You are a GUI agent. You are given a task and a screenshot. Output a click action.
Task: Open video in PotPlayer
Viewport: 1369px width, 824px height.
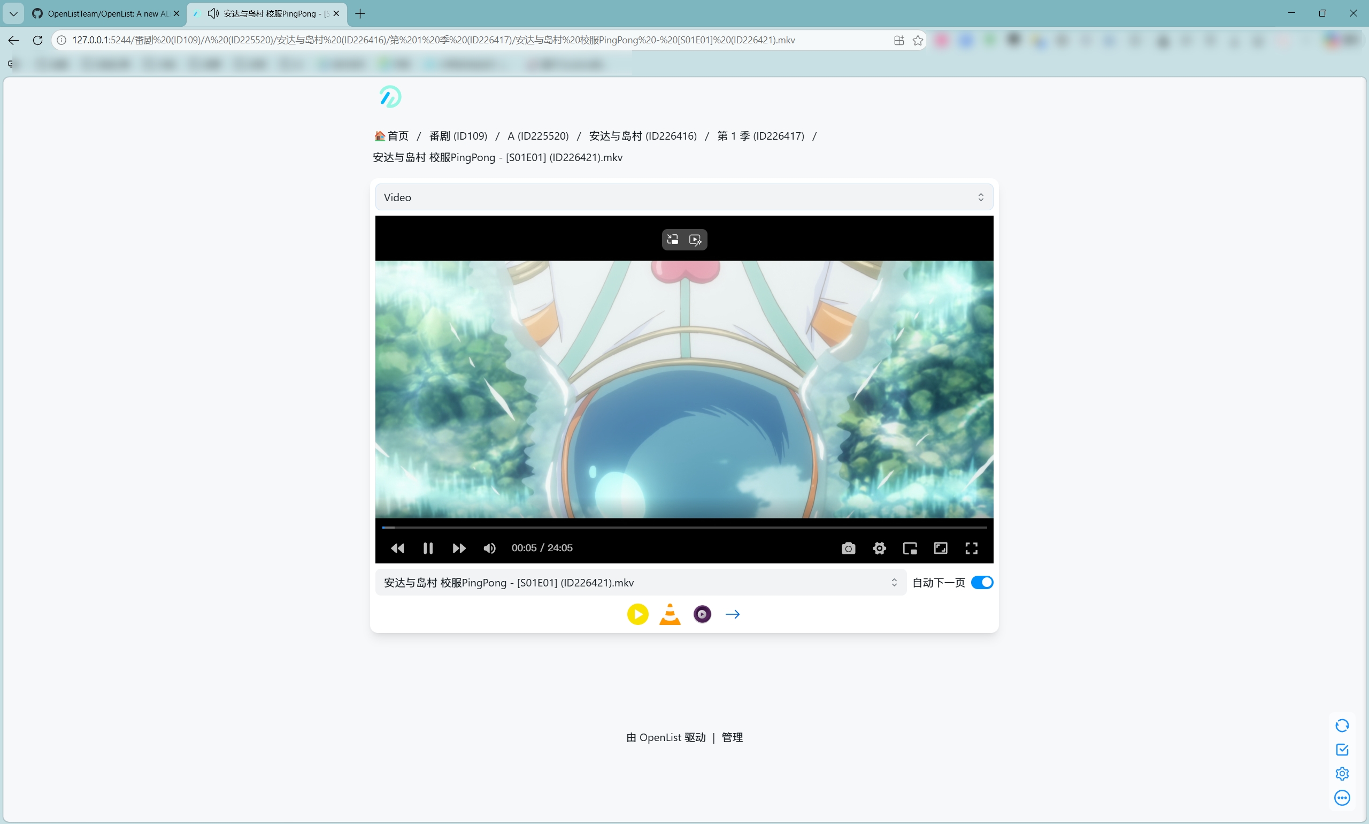(x=637, y=614)
